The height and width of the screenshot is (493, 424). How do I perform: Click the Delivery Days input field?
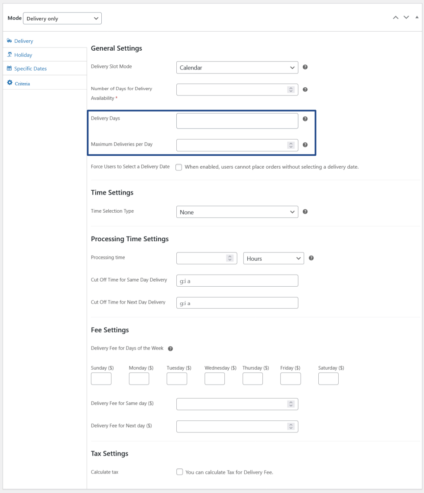point(237,121)
